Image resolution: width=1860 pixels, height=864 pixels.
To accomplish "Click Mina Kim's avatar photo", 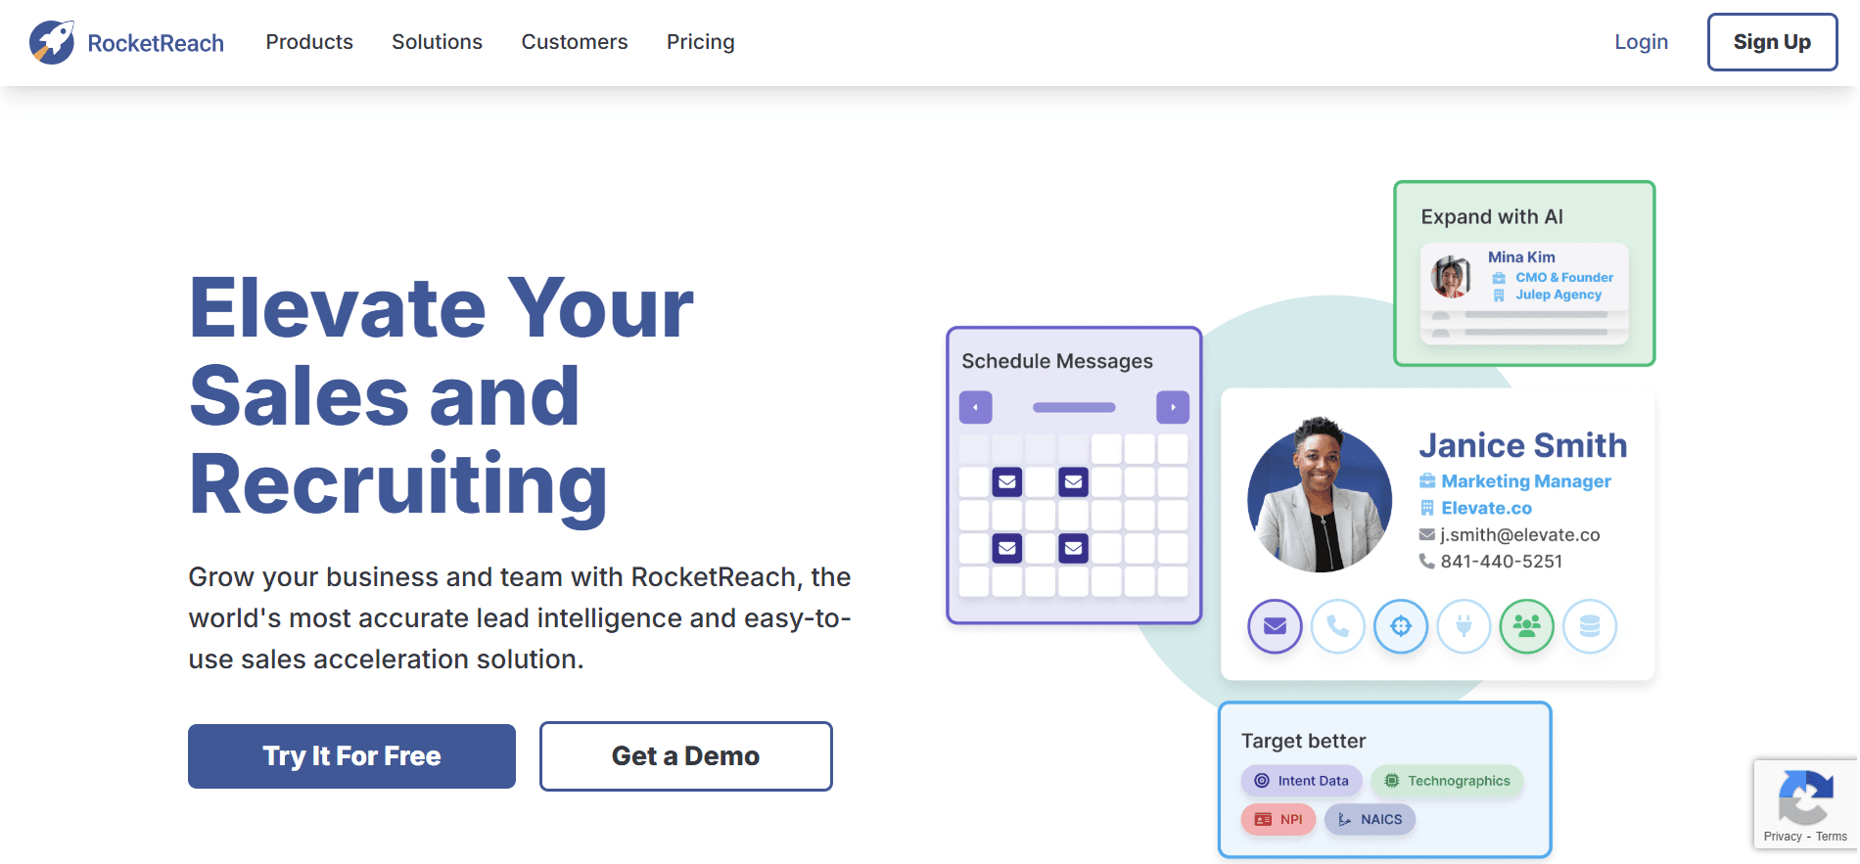I will click(1451, 277).
